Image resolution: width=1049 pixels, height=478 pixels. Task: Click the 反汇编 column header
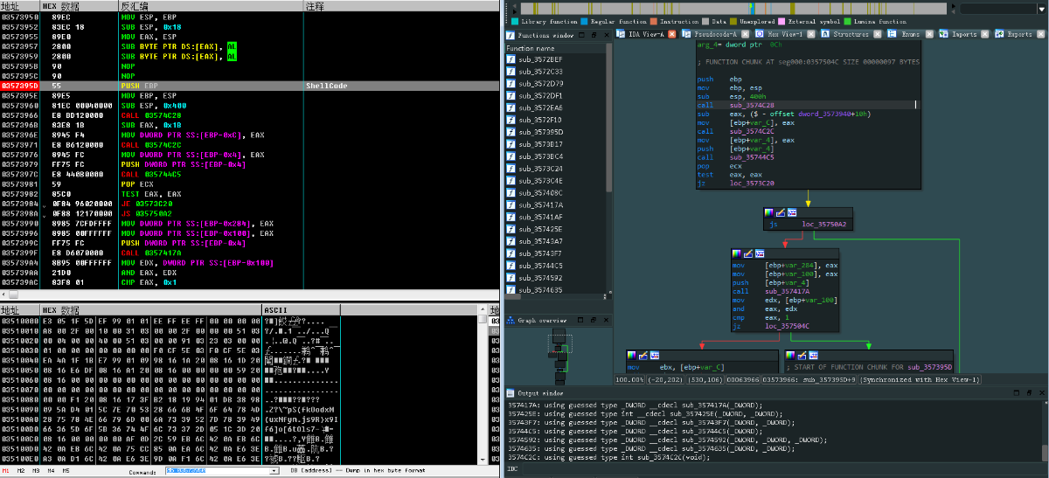click(x=210, y=6)
